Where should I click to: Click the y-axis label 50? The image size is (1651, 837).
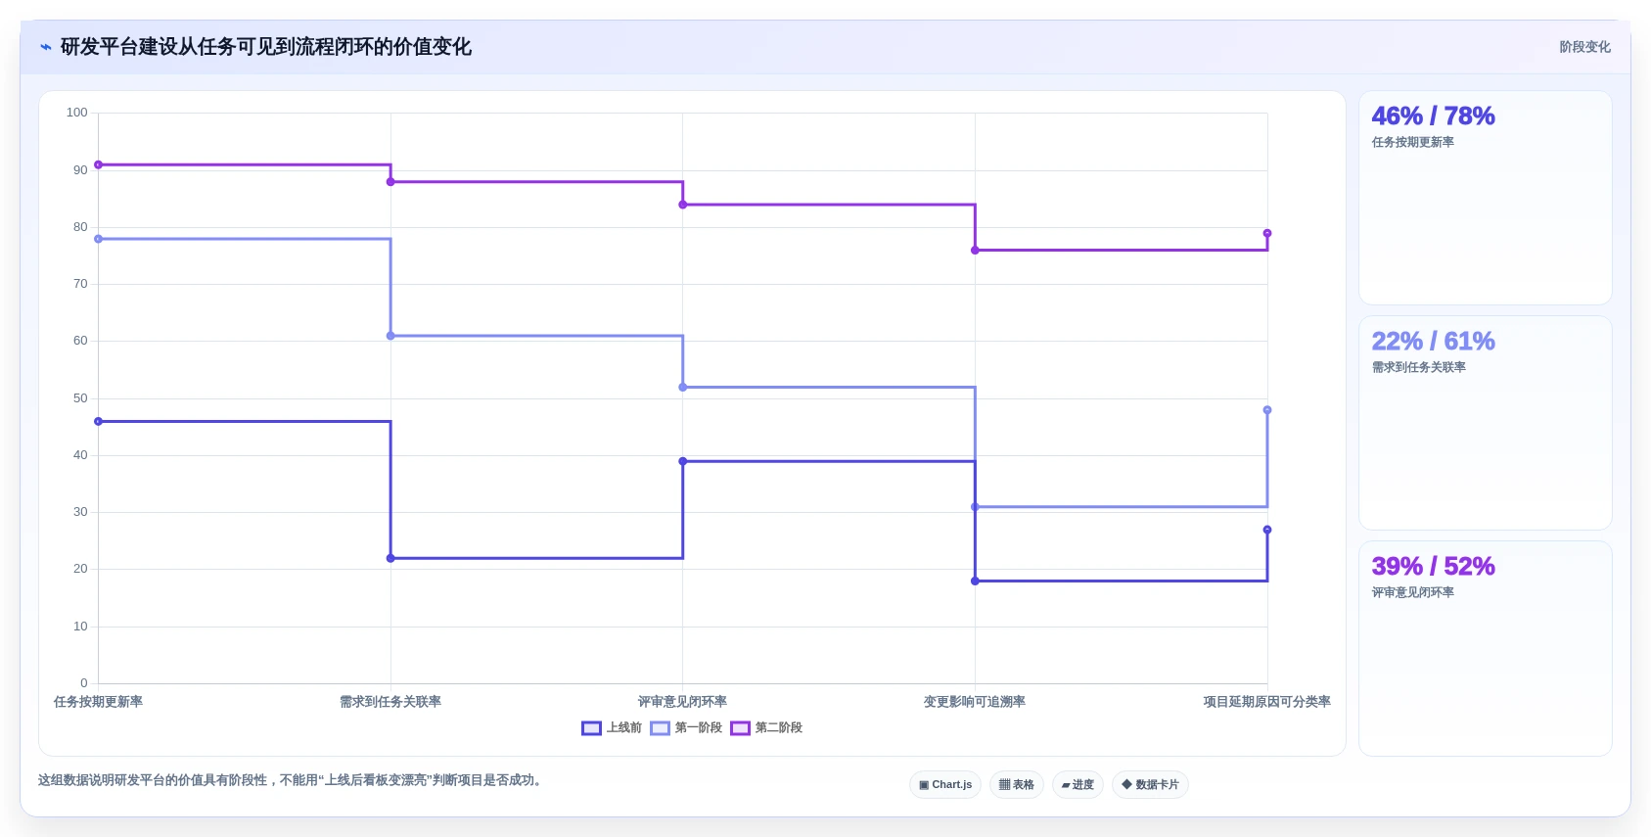click(x=80, y=398)
